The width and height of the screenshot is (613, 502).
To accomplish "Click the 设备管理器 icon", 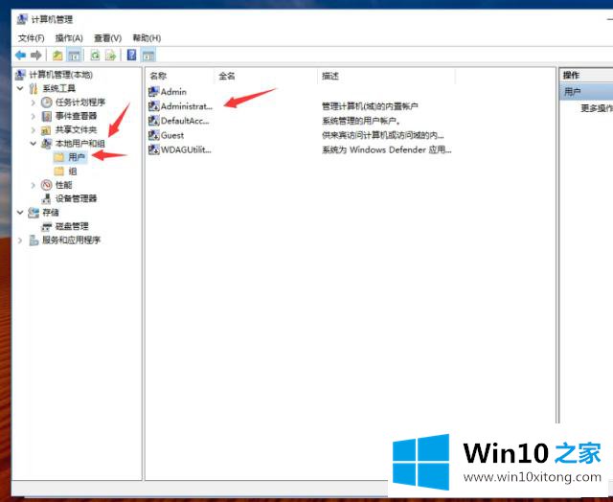I will coord(46,198).
